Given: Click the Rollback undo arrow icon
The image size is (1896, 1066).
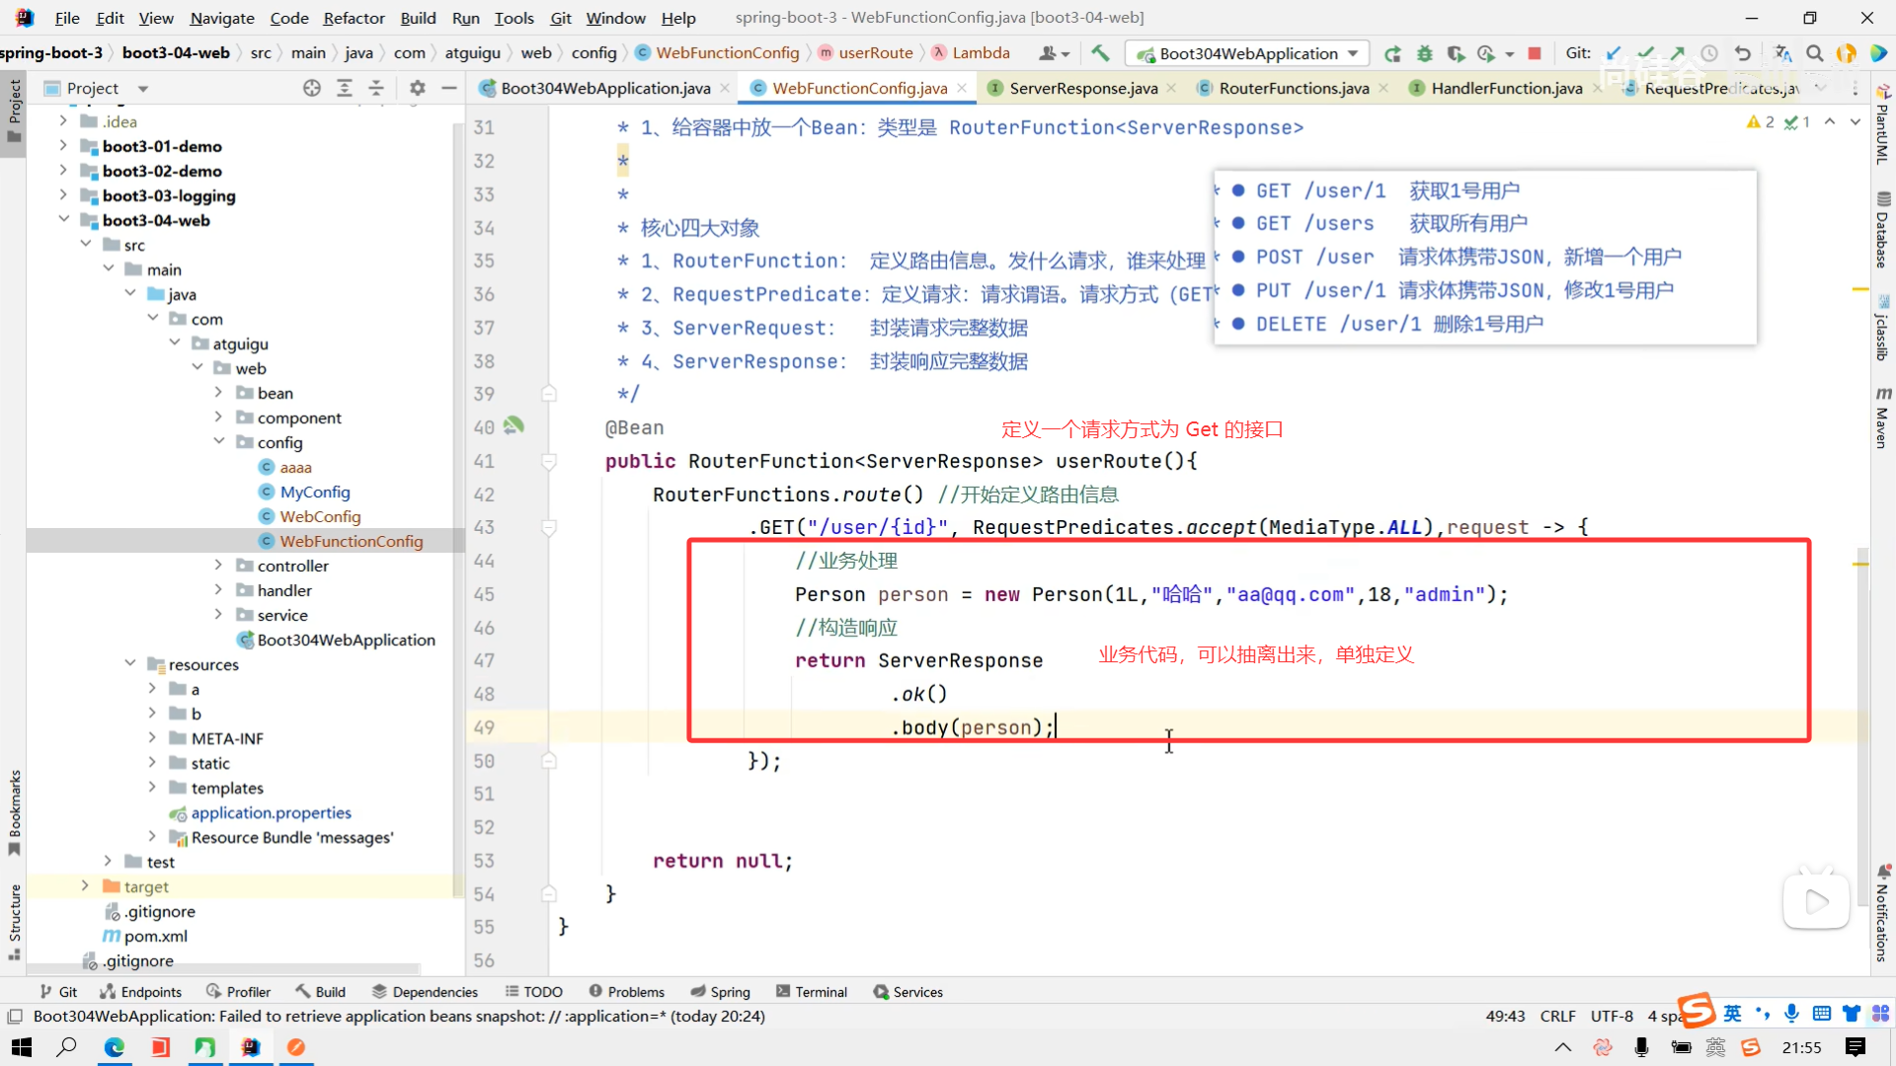Looking at the screenshot, I should 1743,53.
